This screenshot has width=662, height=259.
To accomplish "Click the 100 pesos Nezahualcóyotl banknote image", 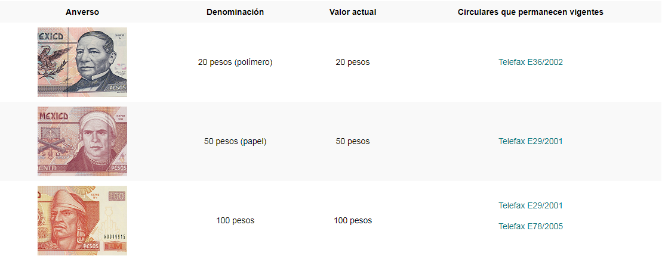I will [x=82, y=221].
